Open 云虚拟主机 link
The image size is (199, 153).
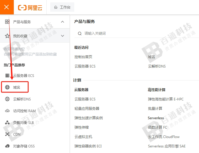(83, 137)
